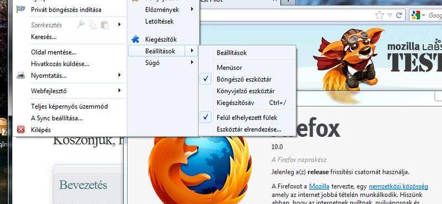Click the reload page icon
The height and width of the screenshot is (204, 442).
tap(399, 15)
